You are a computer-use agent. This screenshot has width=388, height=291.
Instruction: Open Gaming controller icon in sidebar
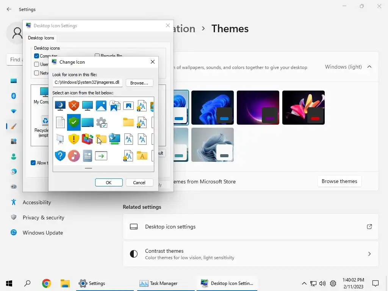14,186
